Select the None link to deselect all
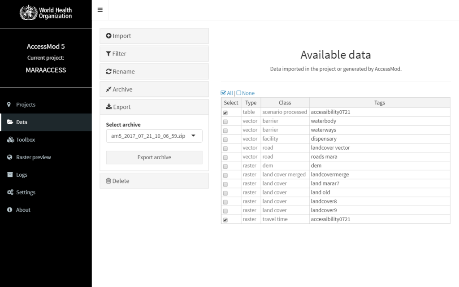This screenshot has width=459, height=287. [244, 92]
